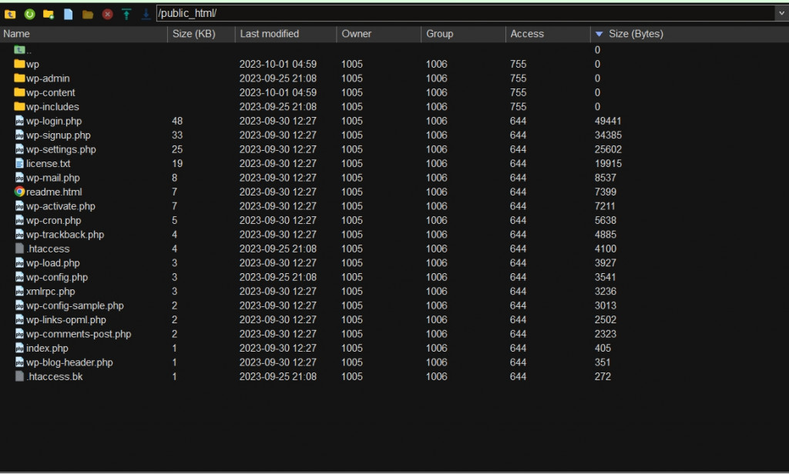Viewport: 789px width, 474px height.
Task: Sort by the Name column header
Action: tap(83, 34)
